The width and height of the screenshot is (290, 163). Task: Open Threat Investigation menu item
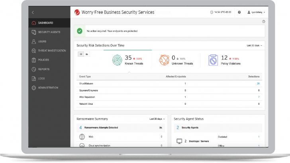coord(49,51)
